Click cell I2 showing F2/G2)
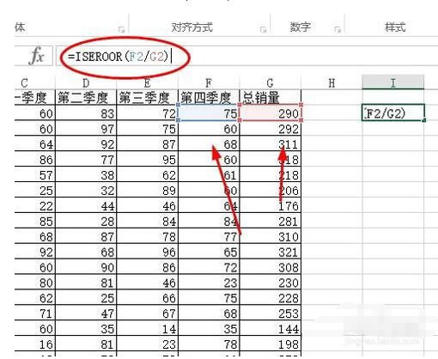 click(393, 113)
